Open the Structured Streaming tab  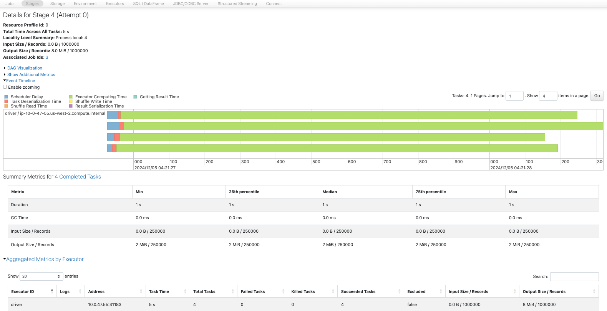(x=237, y=3)
